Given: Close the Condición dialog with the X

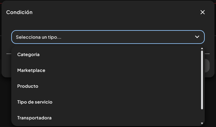Looking at the screenshot, I should point(203,12).
